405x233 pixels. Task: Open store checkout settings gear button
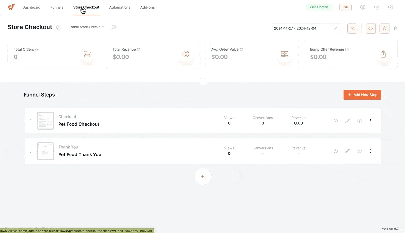(x=385, y=28)
